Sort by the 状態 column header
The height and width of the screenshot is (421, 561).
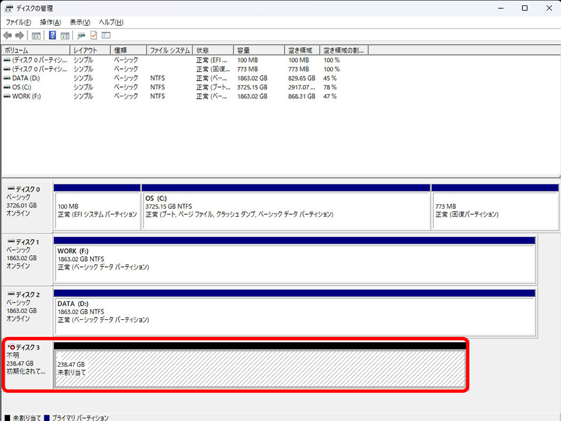point(213,50)
